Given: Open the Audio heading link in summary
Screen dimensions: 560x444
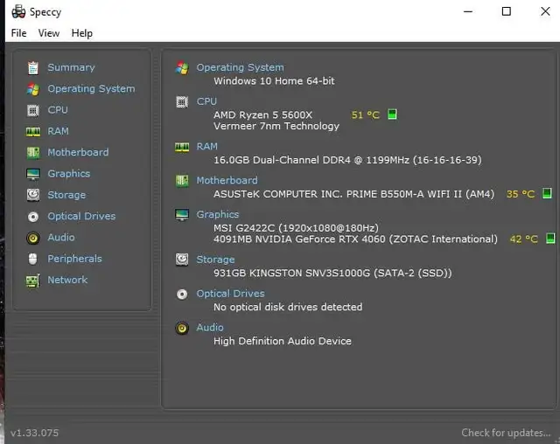Looking at the screenshot, I should click(210, 328).
